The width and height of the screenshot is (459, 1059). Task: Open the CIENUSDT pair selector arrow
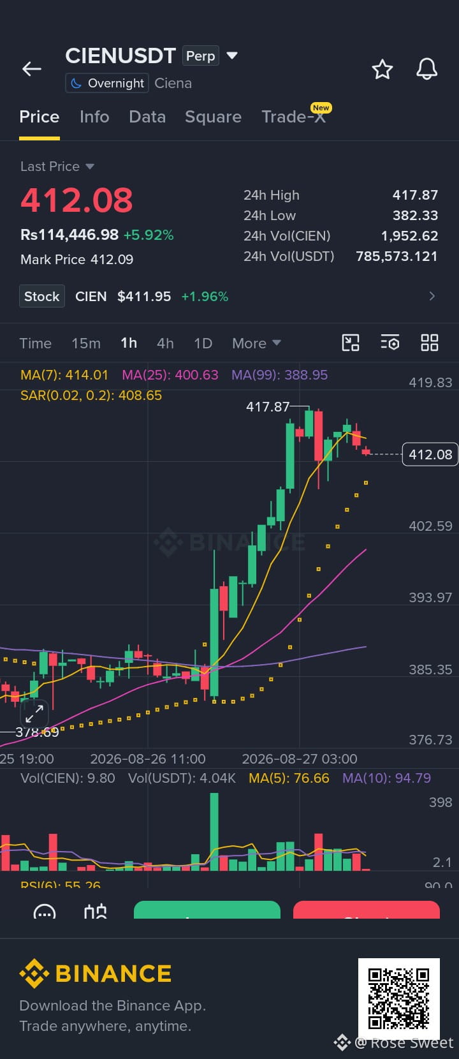point(232,56)
